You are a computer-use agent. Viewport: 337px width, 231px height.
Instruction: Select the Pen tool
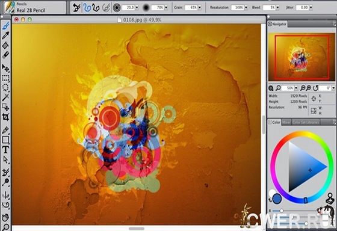(5, 130)
